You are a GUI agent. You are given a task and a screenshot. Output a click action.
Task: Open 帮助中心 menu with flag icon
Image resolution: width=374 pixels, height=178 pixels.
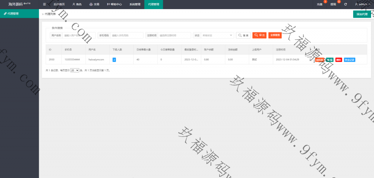[x=114, y=4]
